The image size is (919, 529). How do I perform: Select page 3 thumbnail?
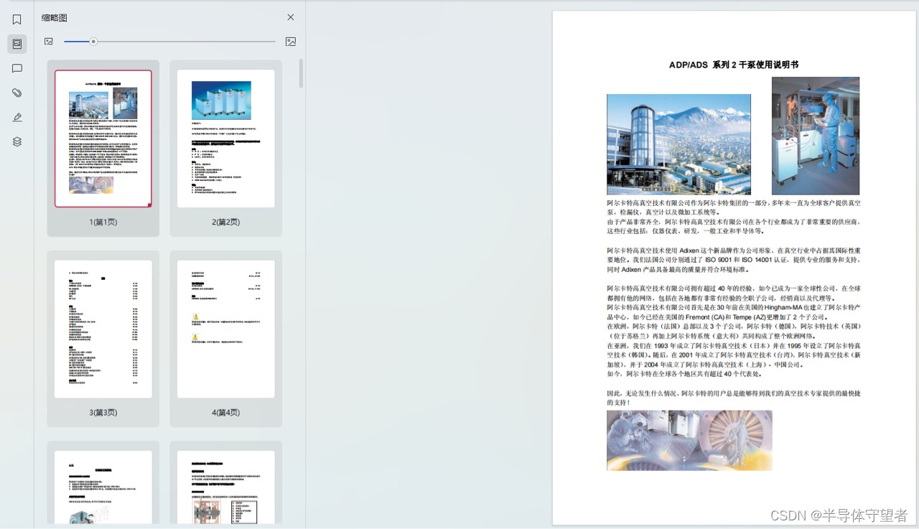103,329
